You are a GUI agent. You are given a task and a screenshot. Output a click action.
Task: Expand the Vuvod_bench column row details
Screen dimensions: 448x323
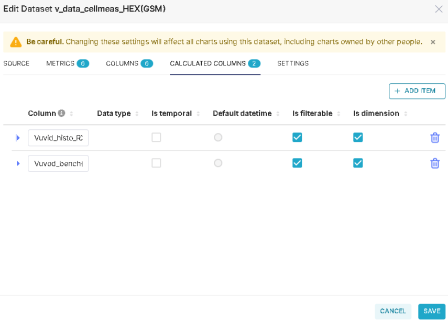pos(18,163)
